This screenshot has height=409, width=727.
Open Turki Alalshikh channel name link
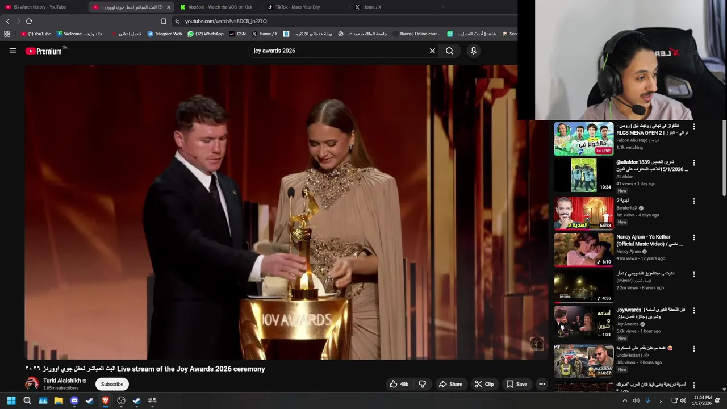(x=62, y=381)
